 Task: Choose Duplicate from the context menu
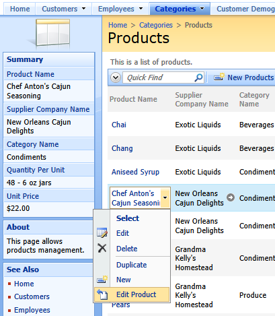point(132,265)
